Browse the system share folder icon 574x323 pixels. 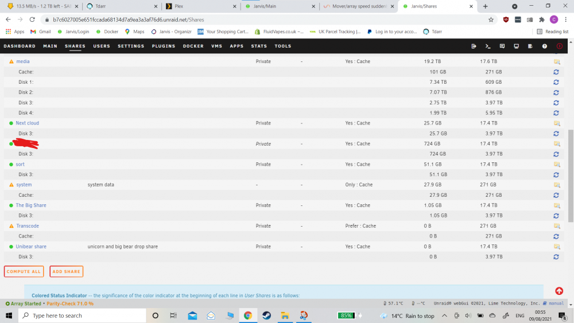[557, 185]
